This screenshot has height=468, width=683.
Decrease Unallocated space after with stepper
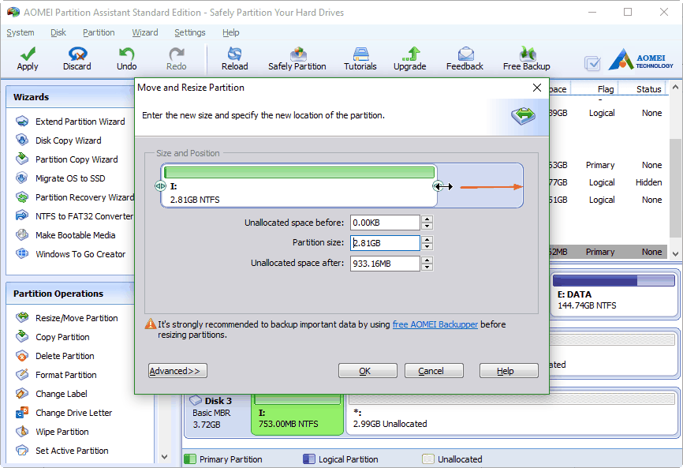(426, 267)
